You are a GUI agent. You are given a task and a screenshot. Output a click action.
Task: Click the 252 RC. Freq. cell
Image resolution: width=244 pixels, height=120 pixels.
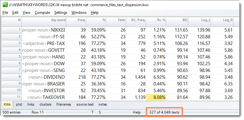coord(136,37)
